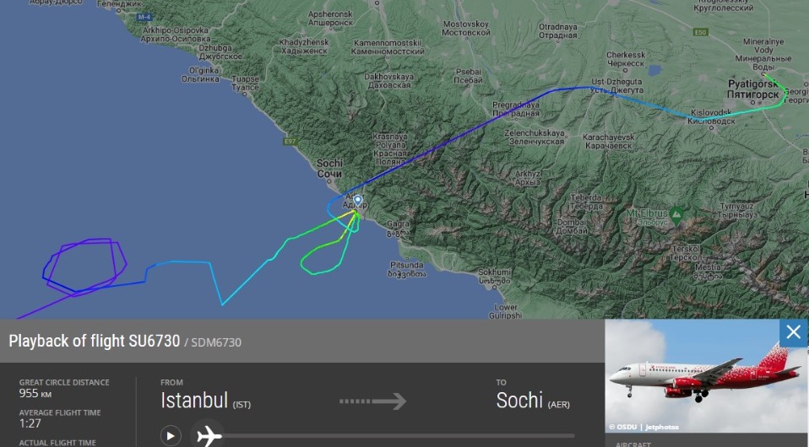Click the E97 road shield on map
This screenshot has width=809, height=447.
point(290,141)
